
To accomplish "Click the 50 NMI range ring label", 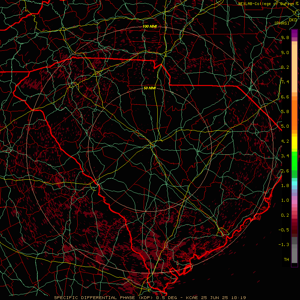I will point(150,88).
